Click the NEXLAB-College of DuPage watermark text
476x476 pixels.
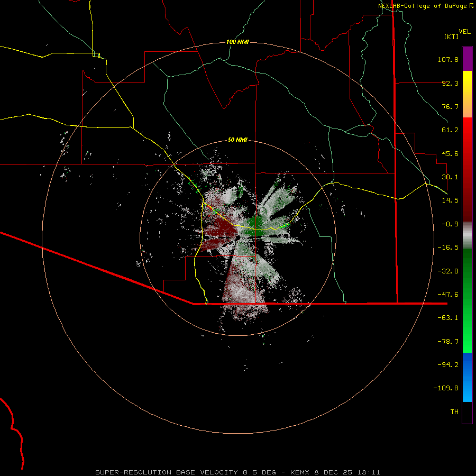click(425, 6)
